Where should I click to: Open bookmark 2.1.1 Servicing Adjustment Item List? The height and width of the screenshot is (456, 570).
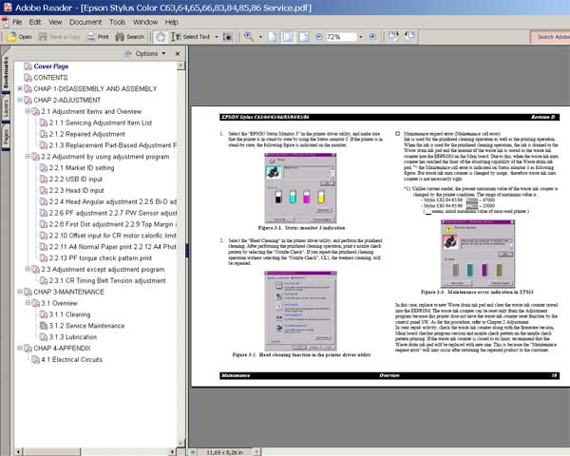pos(101,123)
